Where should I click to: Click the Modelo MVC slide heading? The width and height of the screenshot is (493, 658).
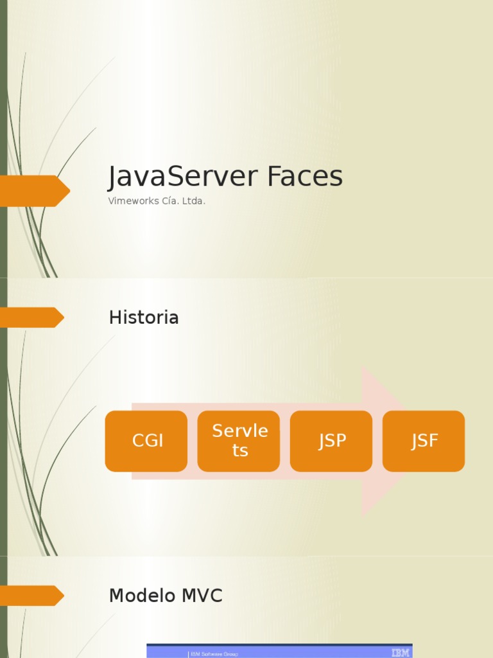166,596
